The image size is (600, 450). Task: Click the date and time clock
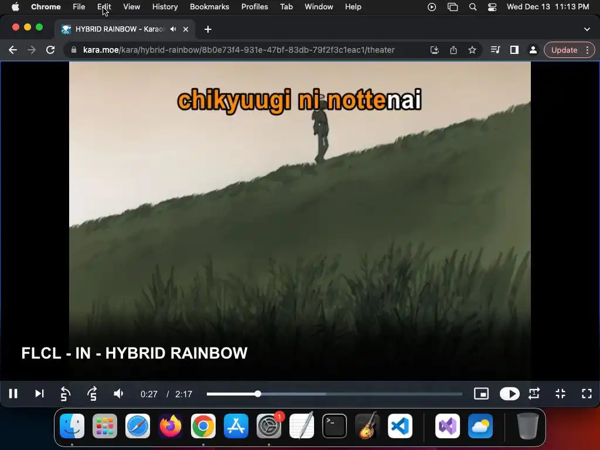(x=548, y=7)
